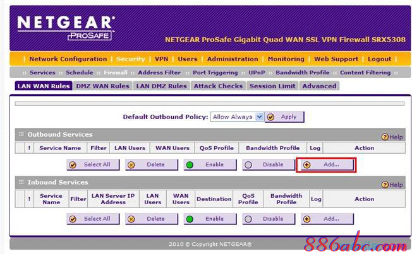Enable selected inbound services
This screenshot has height=254, width=412.
pyautogui.click(x=210, y=219)
